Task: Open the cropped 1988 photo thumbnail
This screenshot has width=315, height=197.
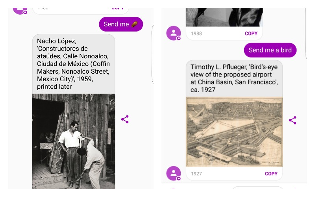Action: click(224, 17)
